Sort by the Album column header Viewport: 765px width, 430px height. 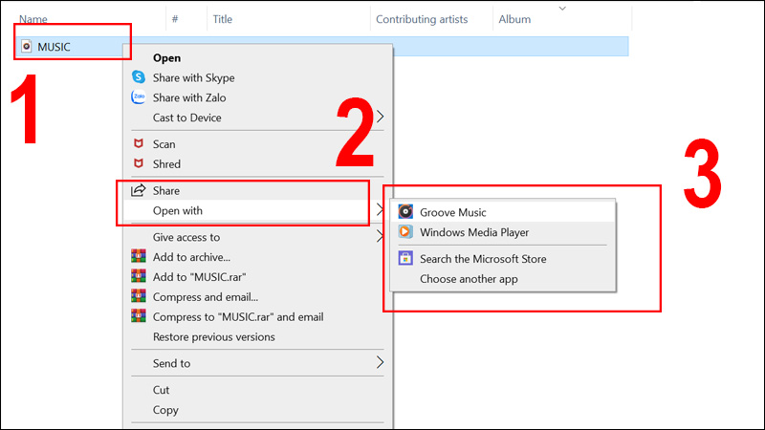pos(514,19)
